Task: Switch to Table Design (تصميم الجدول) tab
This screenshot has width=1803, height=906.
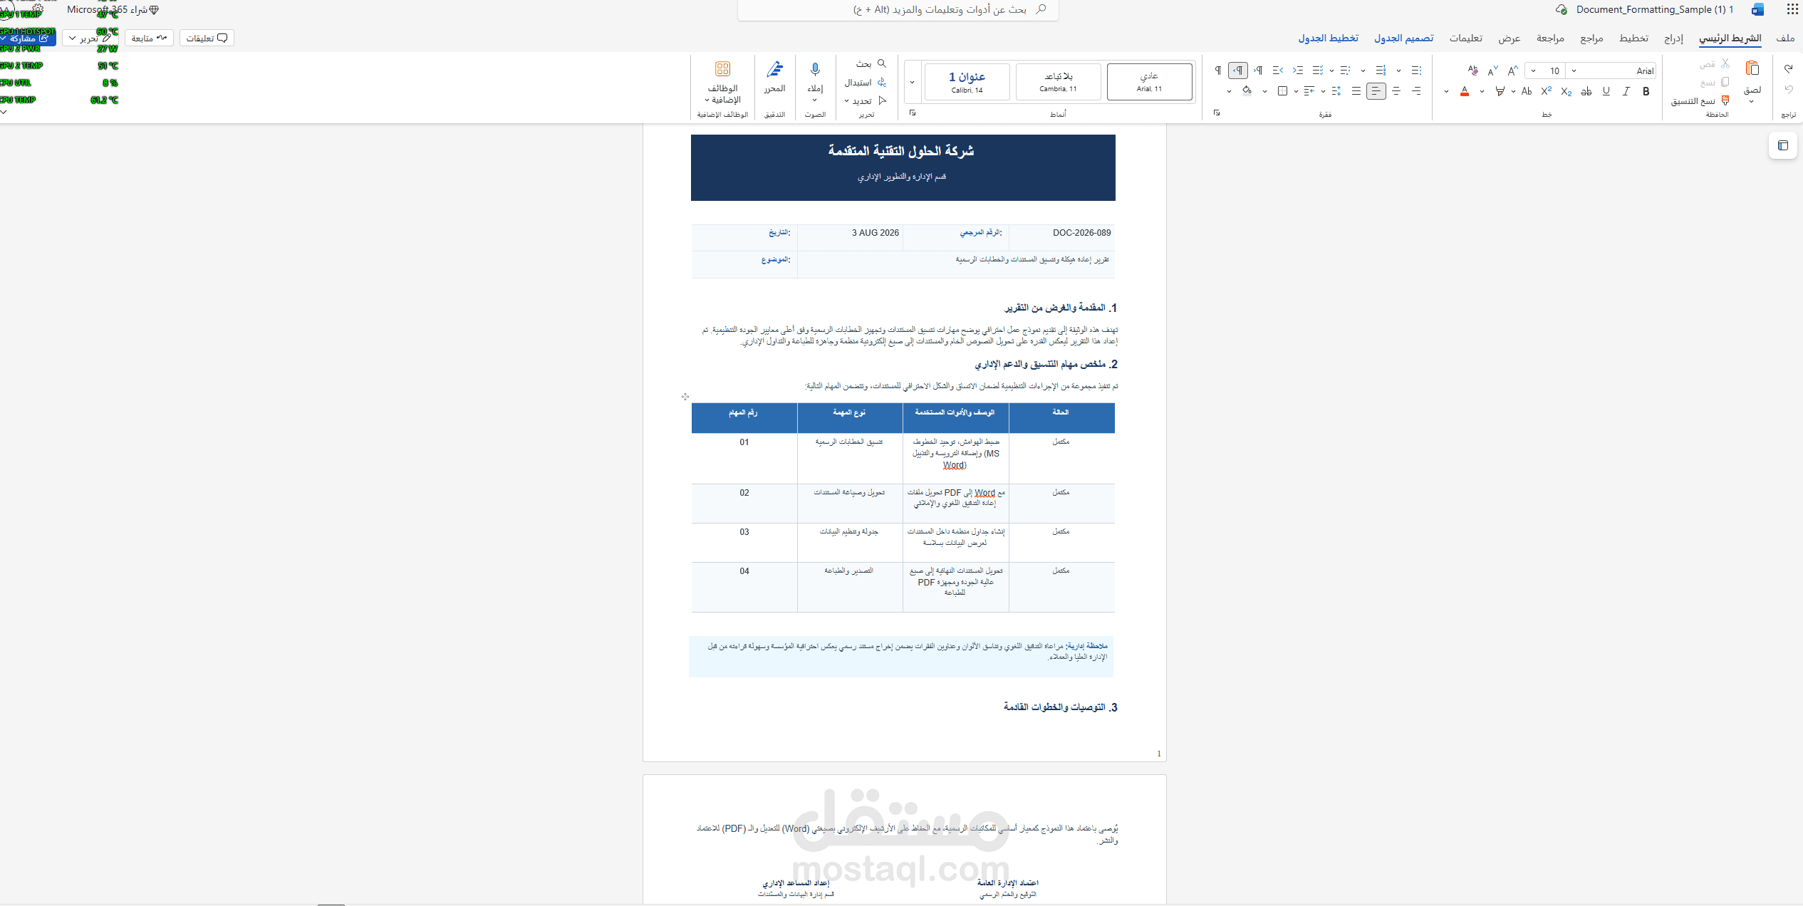Action: point(1403,38)
